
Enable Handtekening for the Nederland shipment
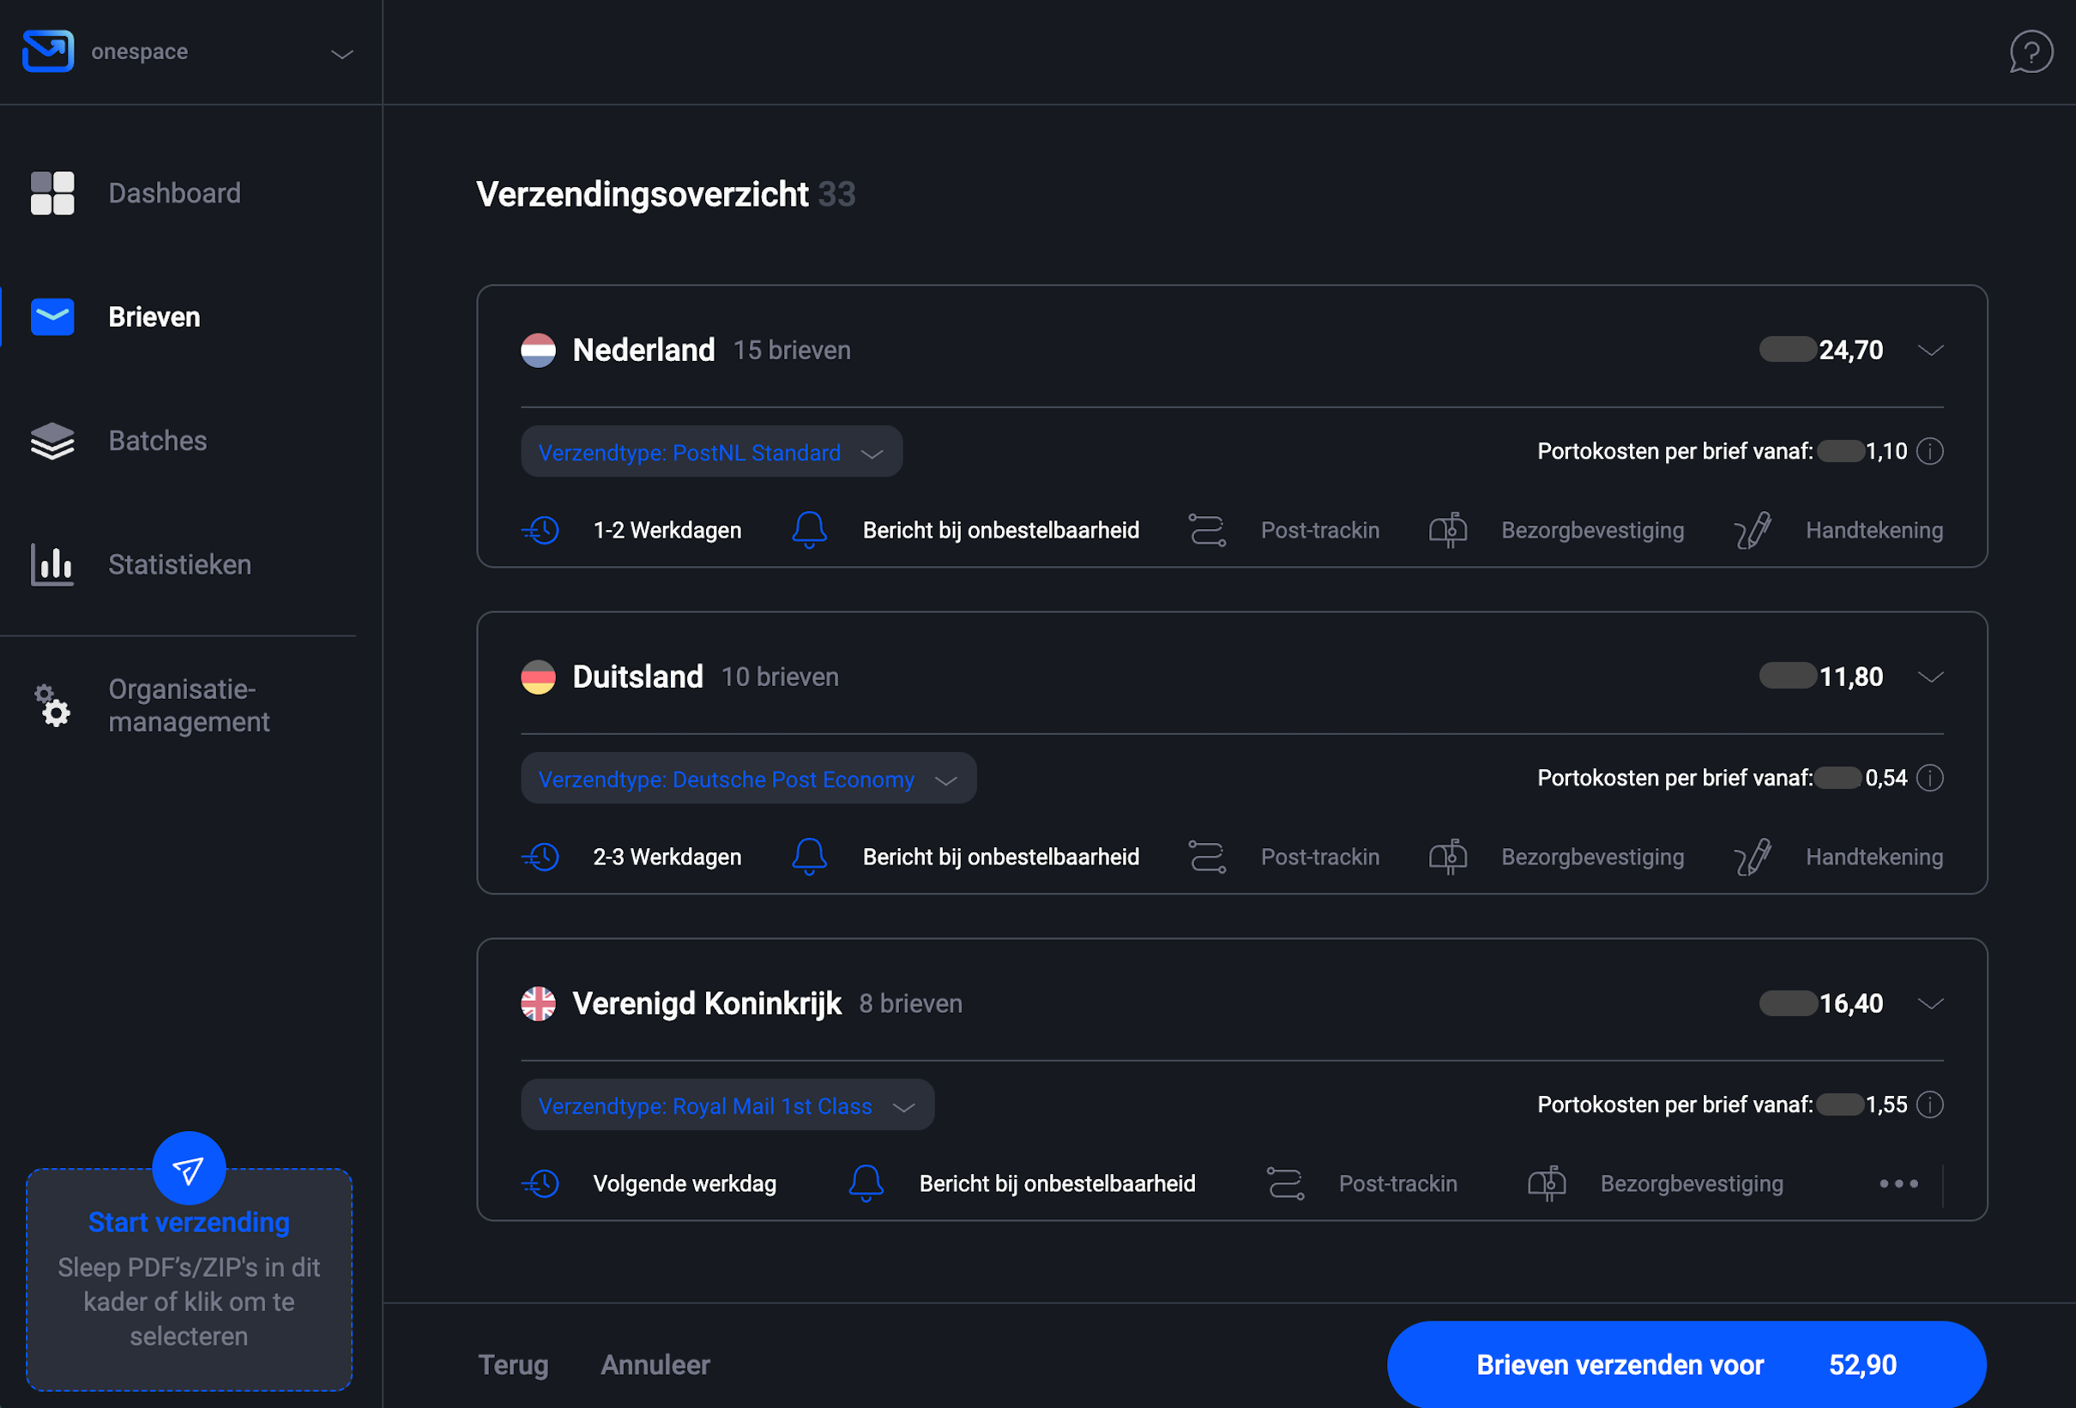tap(1752, 529)
